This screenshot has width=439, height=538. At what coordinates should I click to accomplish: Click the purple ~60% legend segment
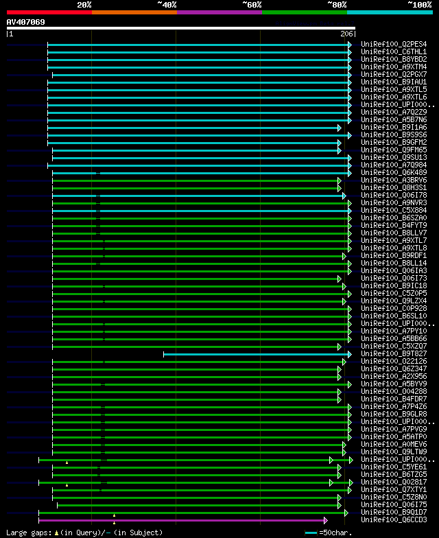pyautogui.click(x=219, y=12)
